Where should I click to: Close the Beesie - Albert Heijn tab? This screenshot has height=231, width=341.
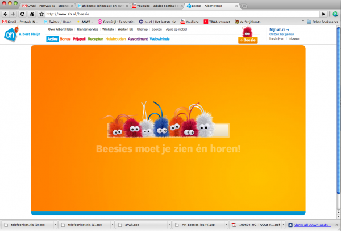coord(236,6)
